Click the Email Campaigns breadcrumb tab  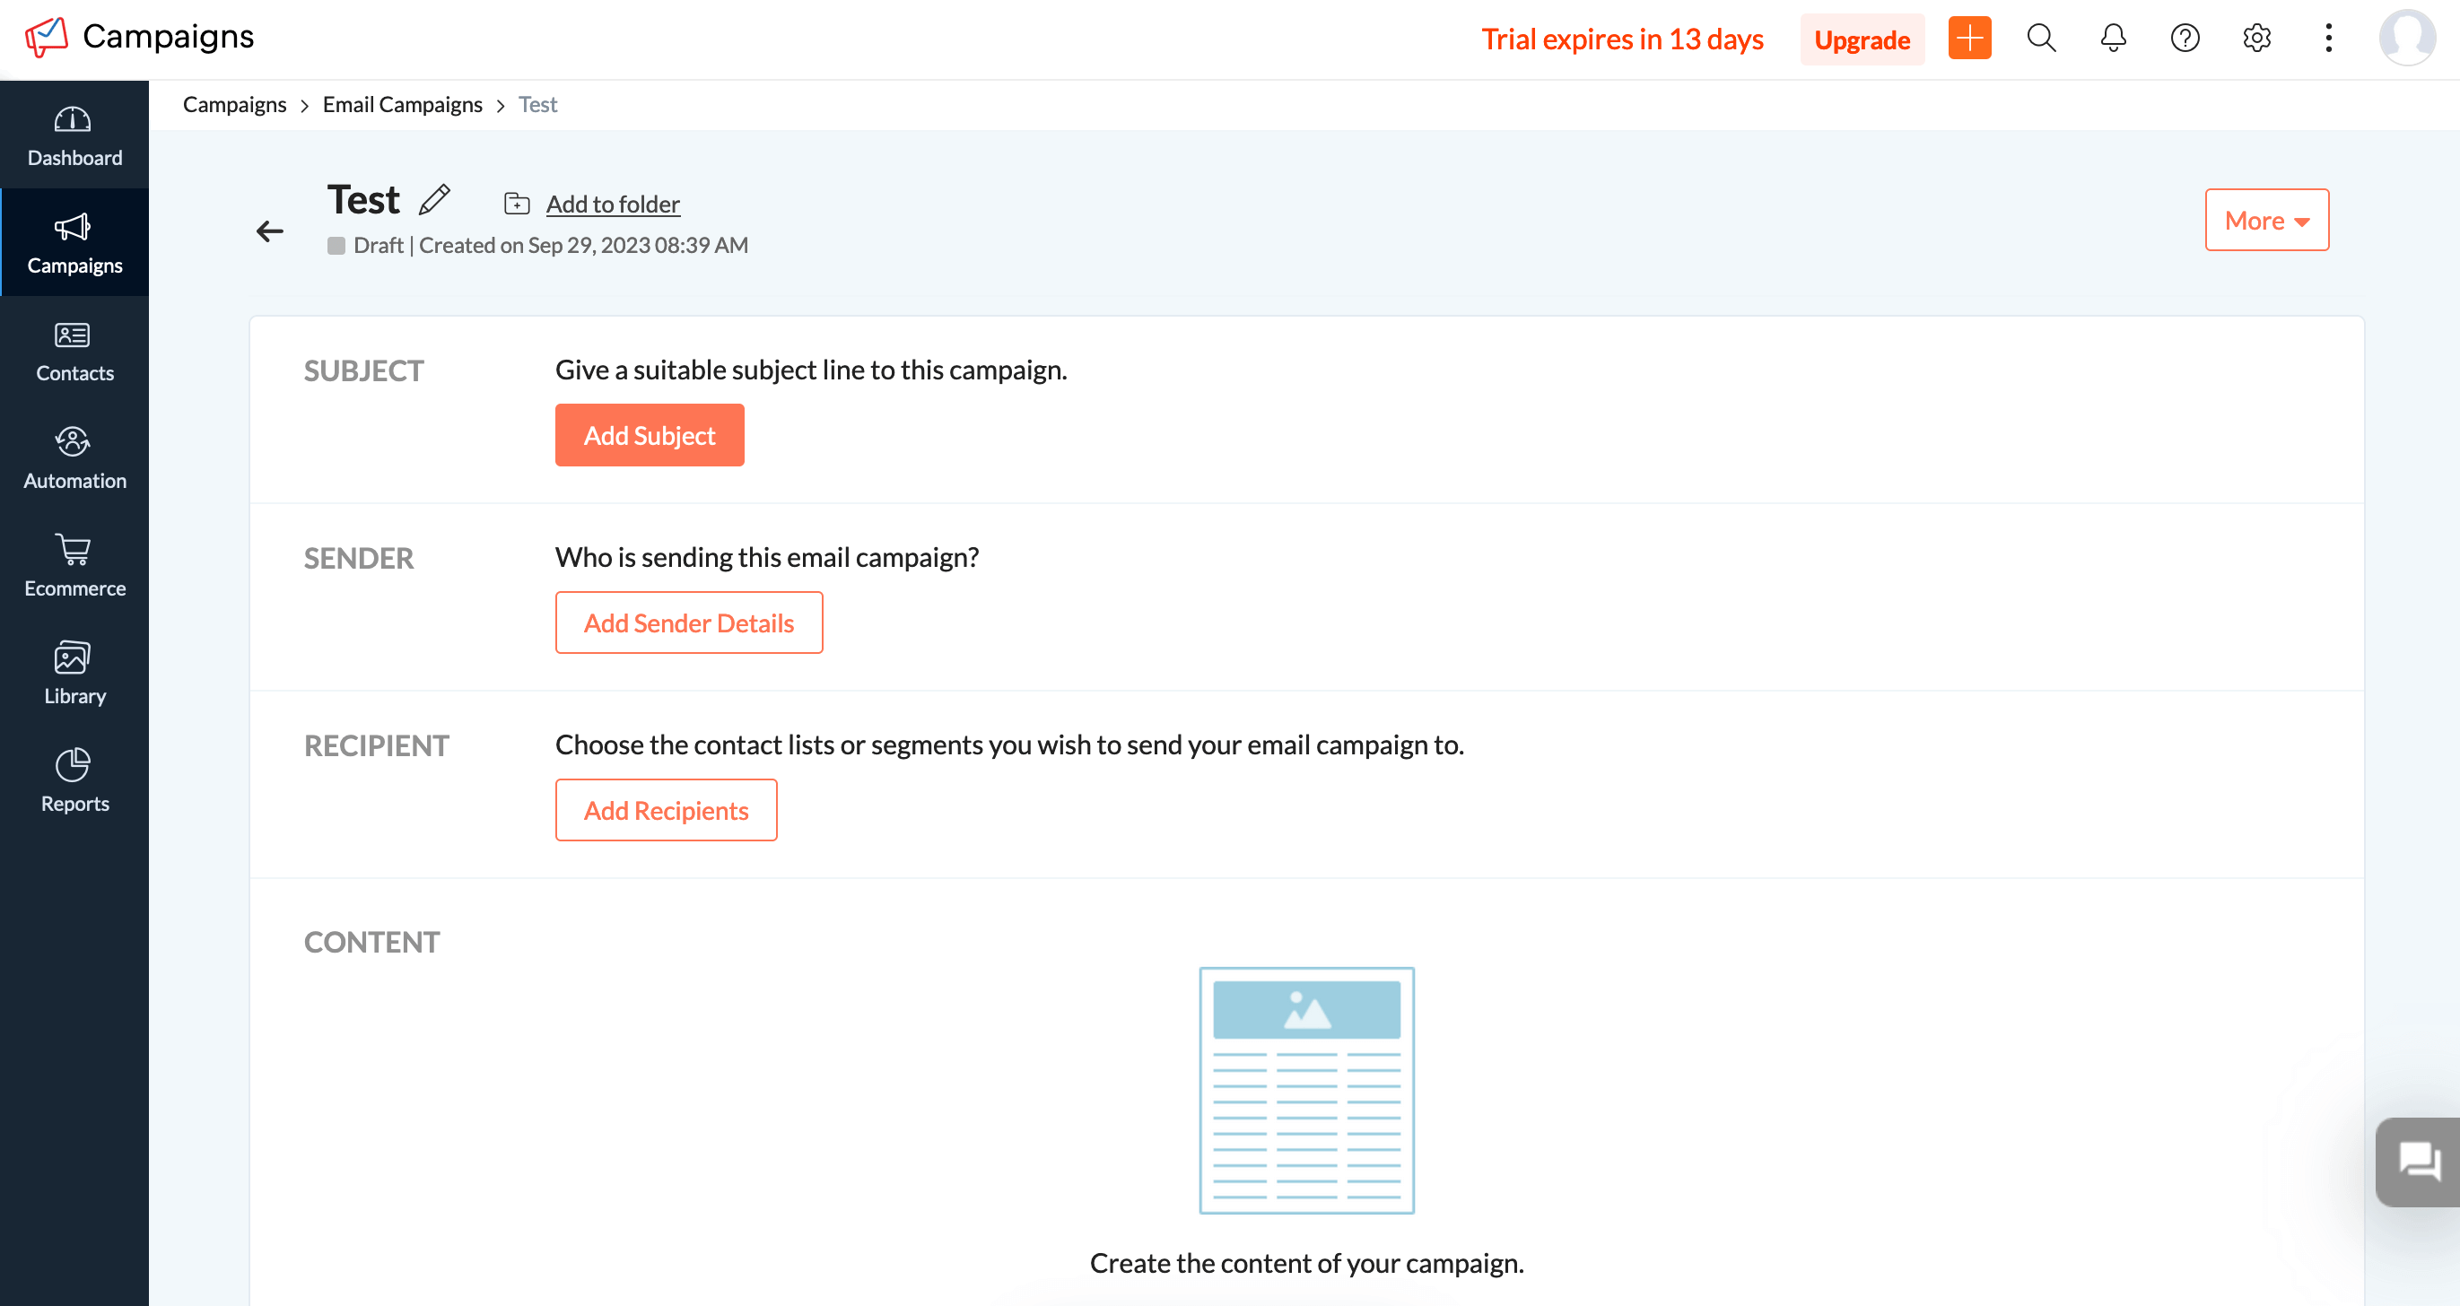pyautogui.click(x=400, y=104)
